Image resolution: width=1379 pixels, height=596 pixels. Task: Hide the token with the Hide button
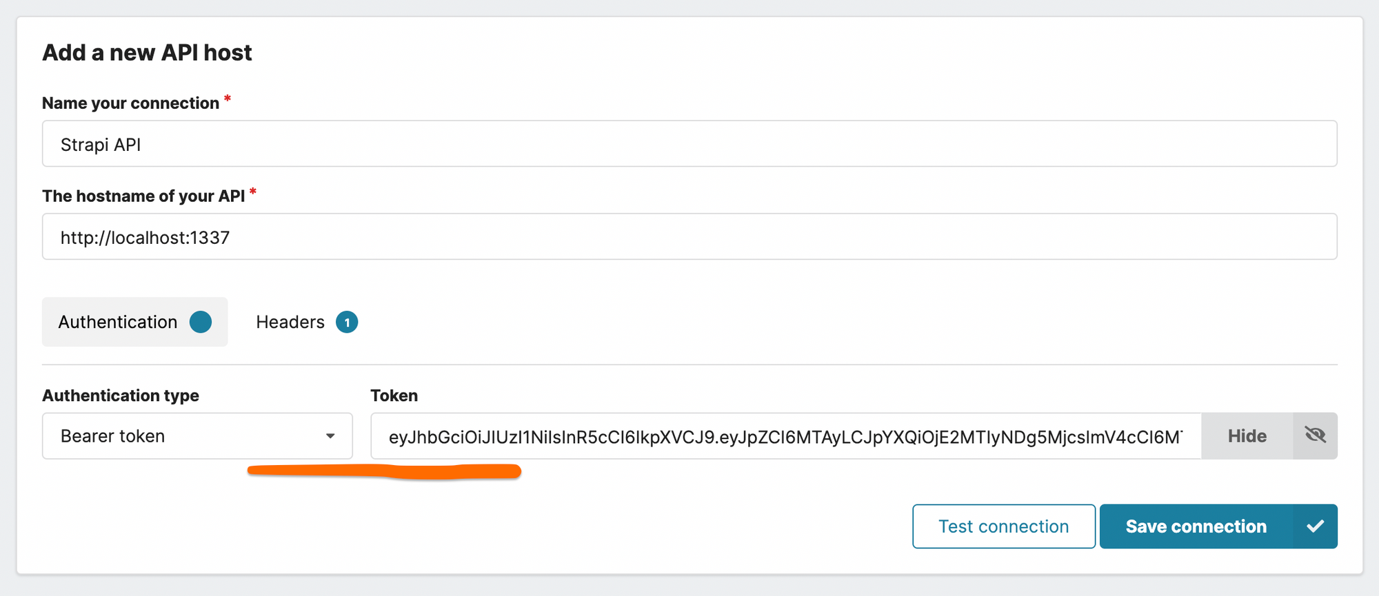tap(1247, 435)
